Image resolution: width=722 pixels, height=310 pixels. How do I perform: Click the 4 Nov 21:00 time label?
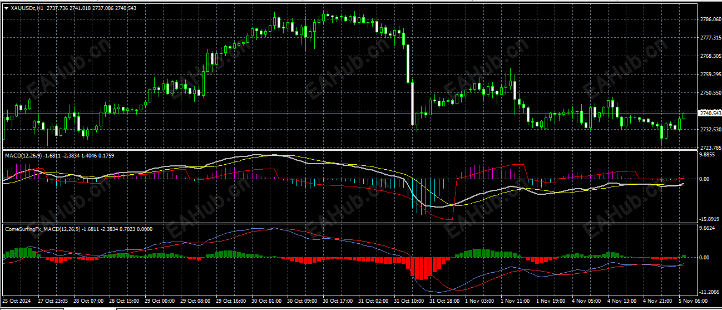coord(657,301)
